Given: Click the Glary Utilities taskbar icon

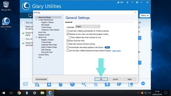Looking at the screenshot, I should point(50,93).
